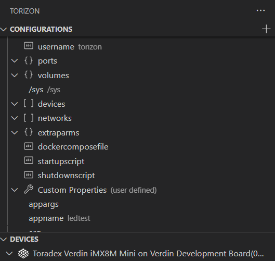Click the bracket icon beside devices

[29, 104]
